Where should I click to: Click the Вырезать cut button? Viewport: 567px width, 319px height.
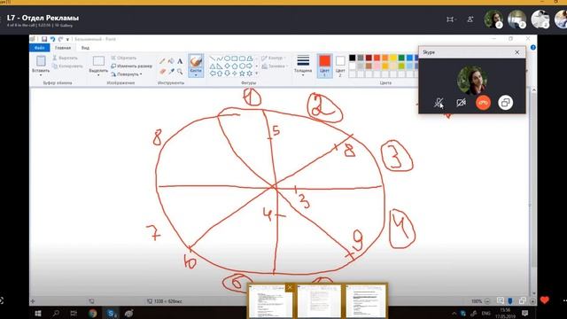pos(65,58)
